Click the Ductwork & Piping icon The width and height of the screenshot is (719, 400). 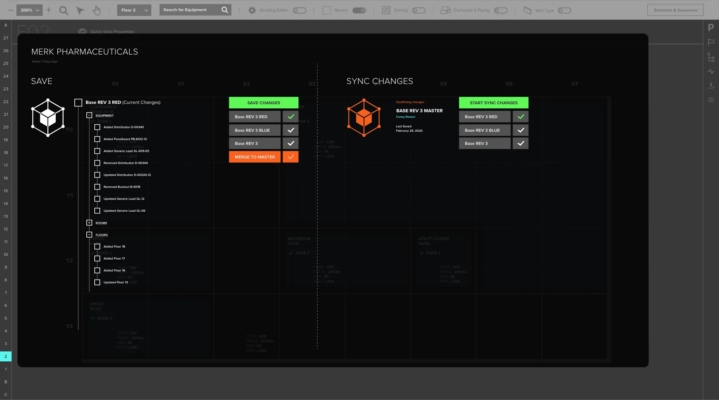446,10
